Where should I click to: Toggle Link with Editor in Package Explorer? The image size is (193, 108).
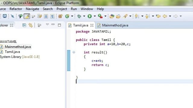coord(31,25)
